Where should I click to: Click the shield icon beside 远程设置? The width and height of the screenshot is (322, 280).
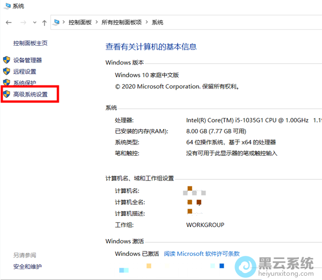coord(6,71)
